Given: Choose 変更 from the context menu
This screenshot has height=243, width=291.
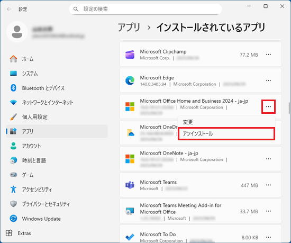Looking at the screenshot, I should click(x=226, y=122).
